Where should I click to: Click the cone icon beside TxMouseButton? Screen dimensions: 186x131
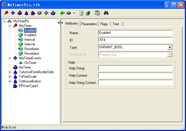click(x=15, y=81)
